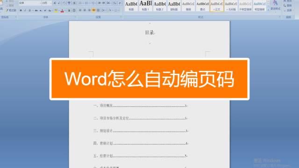
Task: Click the Shrink Font icon
Action: click(59, 3)
